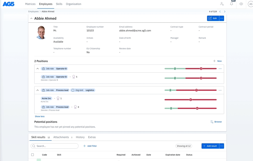253x161 pixels.
Task: Toggle the eye view icon in header
Action: click(241, 4)
